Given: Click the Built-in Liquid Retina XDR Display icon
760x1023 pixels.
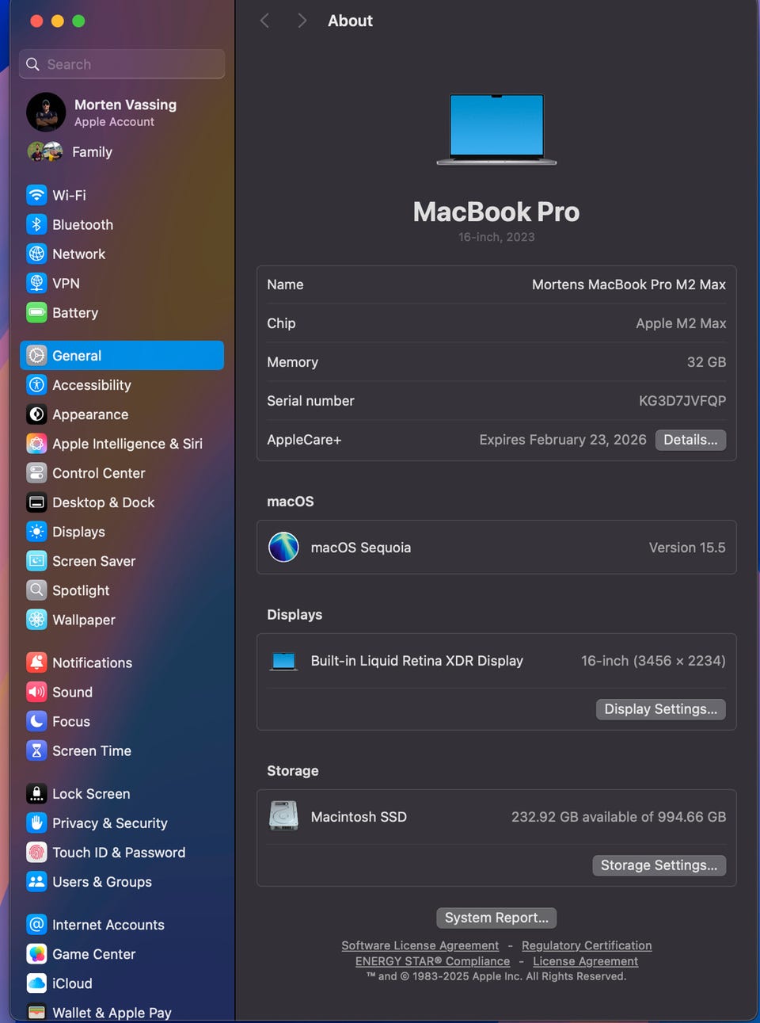Looking at the screenshot, I should (x=283, y=661).
